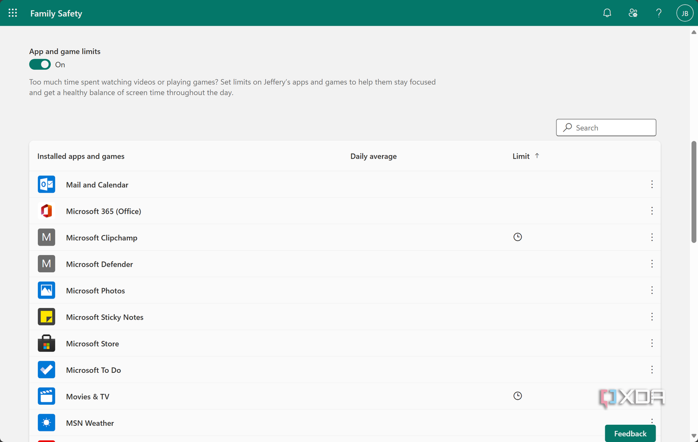Image resolution: width=698 pixels, height=442 pixels.
Task: Open help question mark icon
Action: [659, 13]
